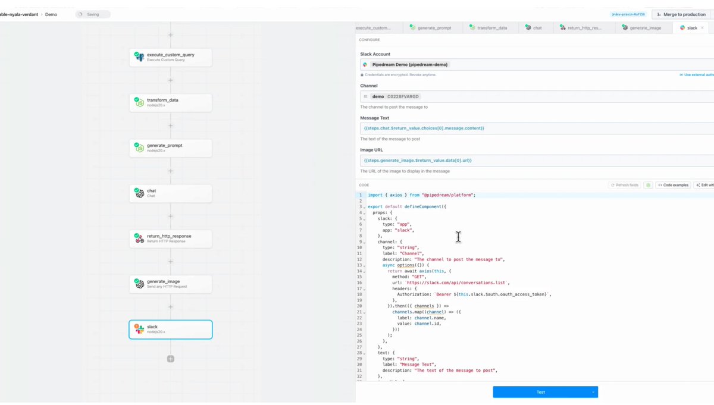Image resolution: width=714 pixels, height=405 pixels.
Task: Click code line 1 import axios
Action: (x=422, y=195)
